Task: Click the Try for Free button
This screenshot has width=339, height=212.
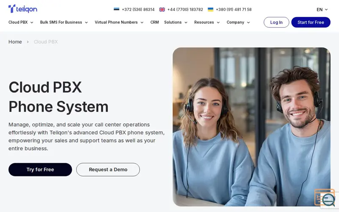Action: [x=40, y=170]
